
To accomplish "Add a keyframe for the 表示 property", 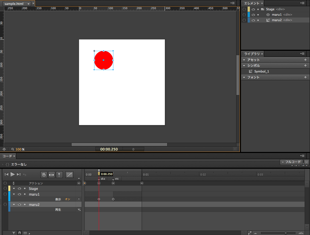I will [79, 199].
